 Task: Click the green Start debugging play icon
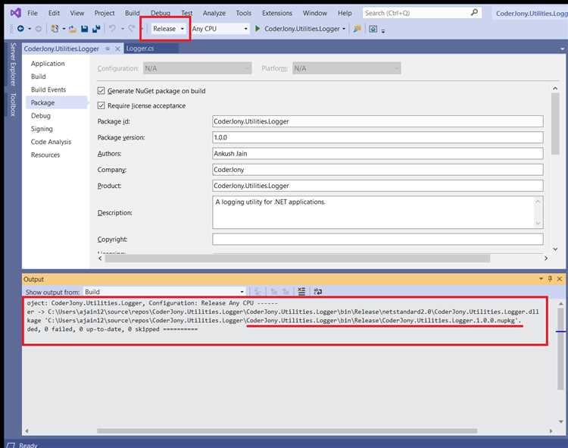pyautogui.click(x=257, y=28)
